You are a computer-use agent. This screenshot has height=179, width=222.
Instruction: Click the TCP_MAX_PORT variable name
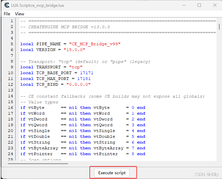(53, 79)
